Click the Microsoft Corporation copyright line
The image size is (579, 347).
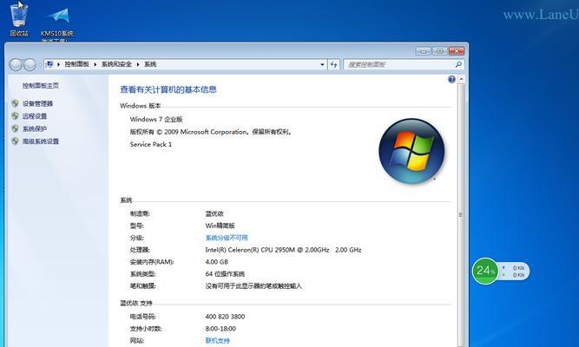(x=211, y=132)
